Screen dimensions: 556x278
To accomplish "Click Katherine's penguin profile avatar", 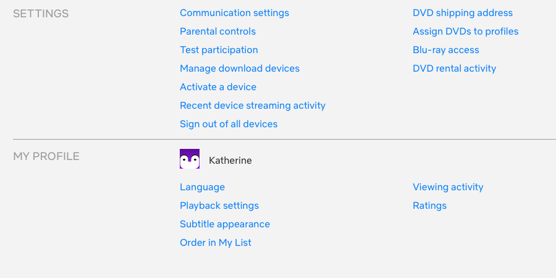I will coord(190,159).
